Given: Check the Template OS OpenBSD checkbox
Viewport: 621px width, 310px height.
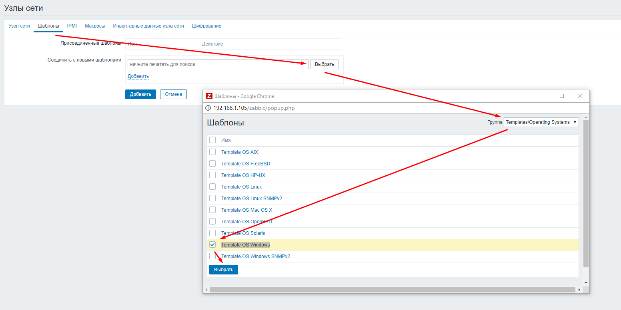Looking at the screenshot, I should pos(212,221).
